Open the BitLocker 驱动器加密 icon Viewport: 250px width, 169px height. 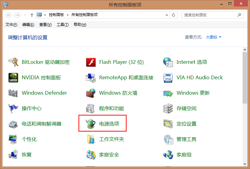(x=13, y=62)
